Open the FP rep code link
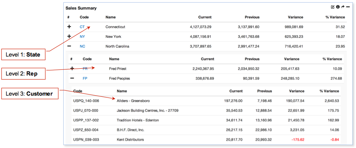The height and width of the screenshot is (148, 356). (85, 79)
